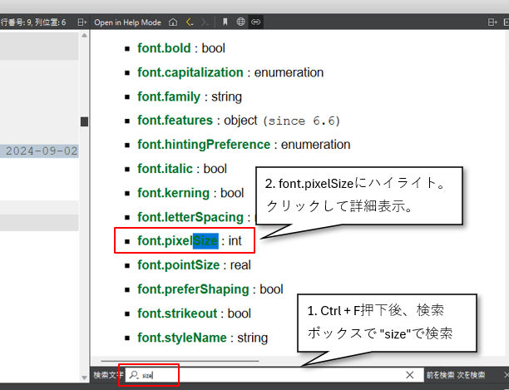
Task: Open the font.pixelSize property link
Action: coord(177,241)
